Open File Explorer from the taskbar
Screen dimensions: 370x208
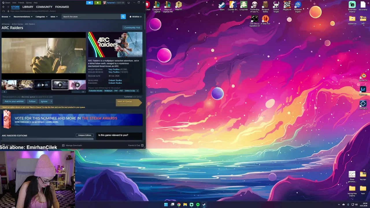pos(185,205)
